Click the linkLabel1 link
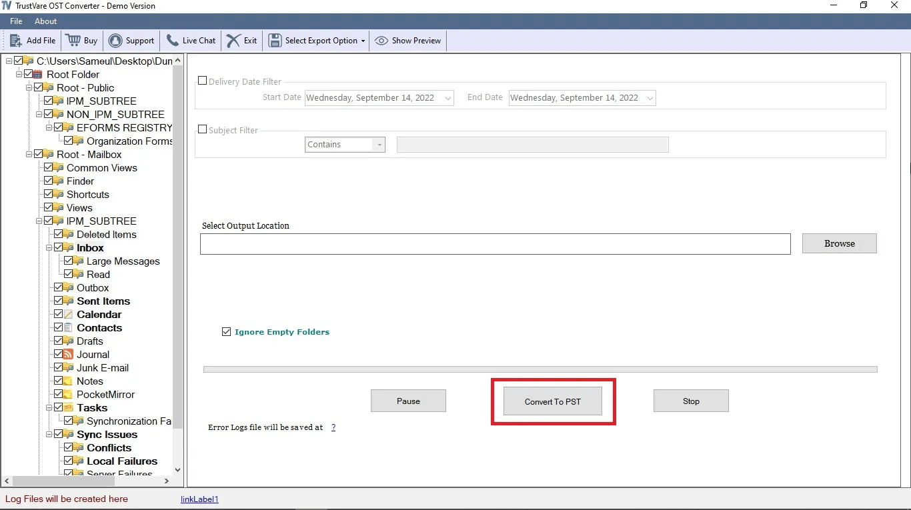 (x=199, y=498)
